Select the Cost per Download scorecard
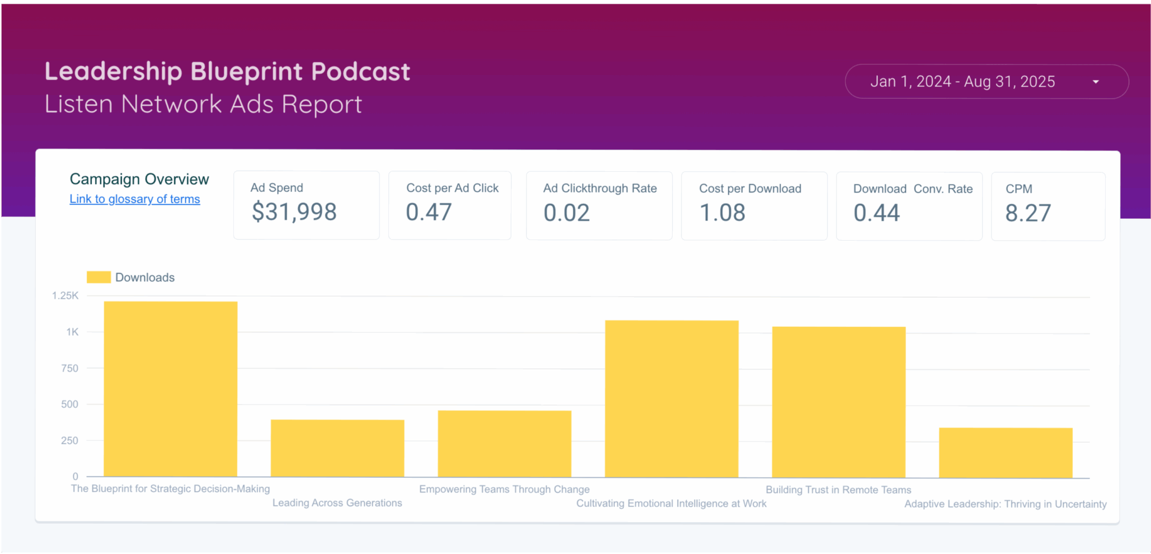Screen dimensions: 1151x554 coord(754,205)
